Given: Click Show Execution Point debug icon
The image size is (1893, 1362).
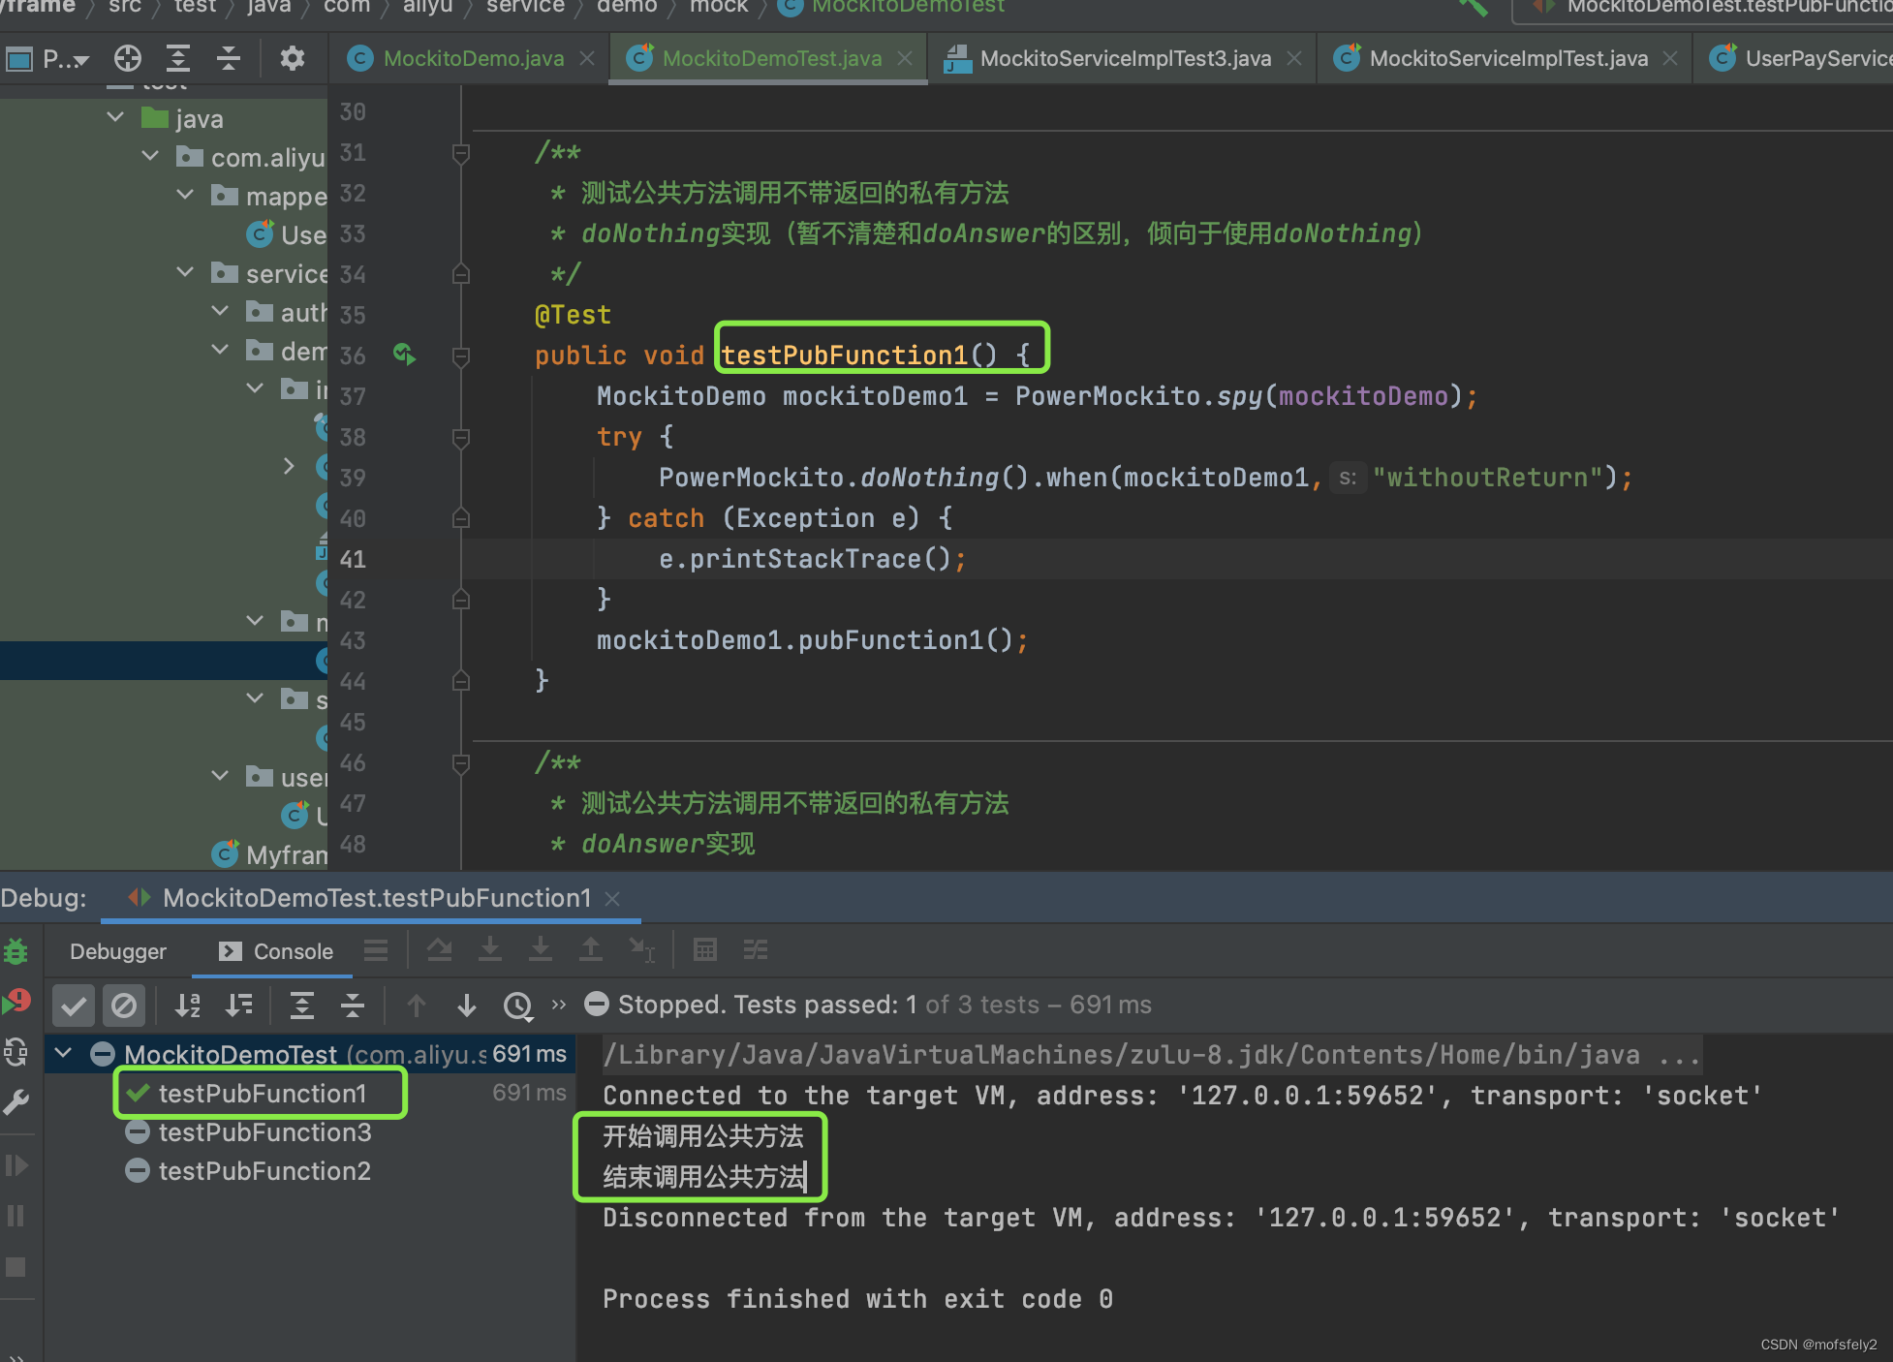Looking at the screenshot, I should click(x=440, y=951).
